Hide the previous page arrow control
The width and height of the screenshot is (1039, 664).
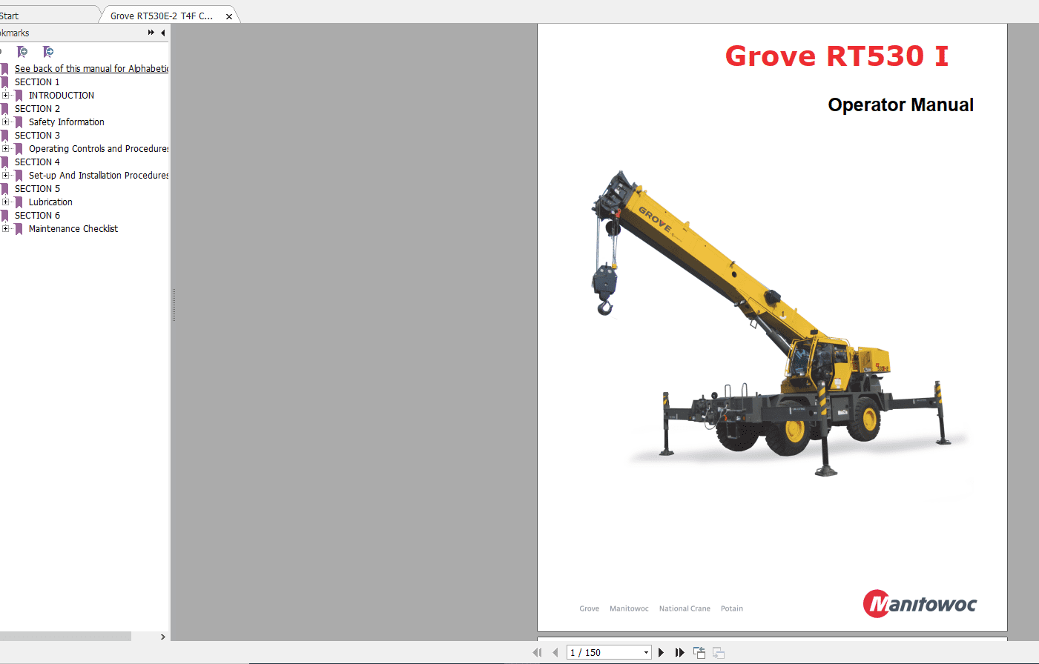click(x=555, y=652)
